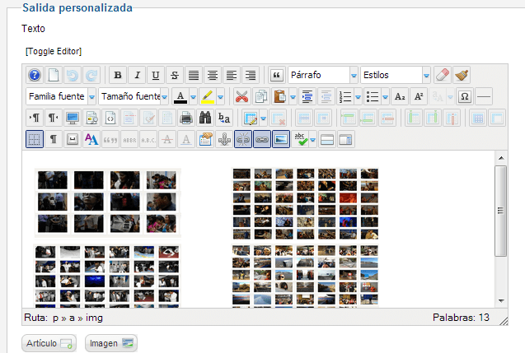Open the Estilos dropdown
This screenshot has width=525, height=353.
[x=395, y=75]
